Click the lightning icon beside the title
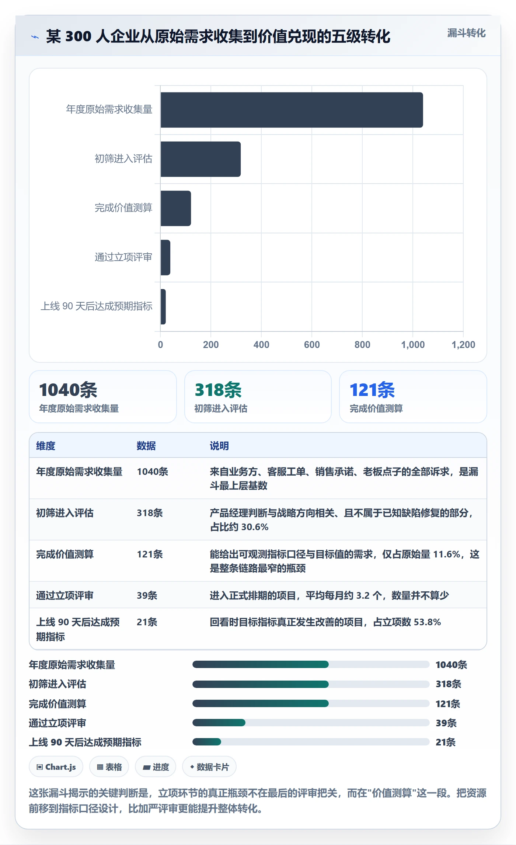The image size is (516, 845). 35,37
